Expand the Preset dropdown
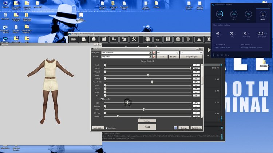The width and height of the screenshot is (273, 153). [x=150, y=57]
